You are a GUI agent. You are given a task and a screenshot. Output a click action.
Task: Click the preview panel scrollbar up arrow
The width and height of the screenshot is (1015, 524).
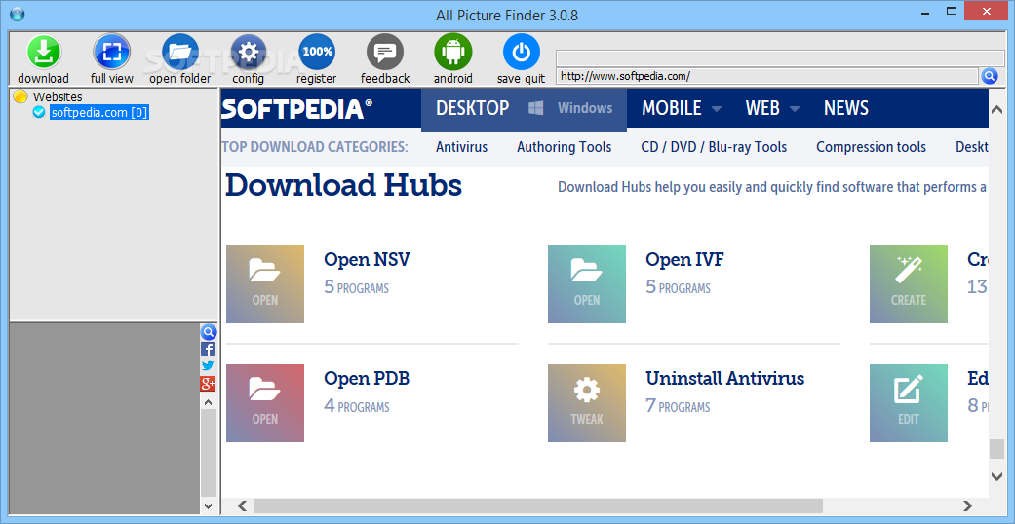(x=208, y=401)
